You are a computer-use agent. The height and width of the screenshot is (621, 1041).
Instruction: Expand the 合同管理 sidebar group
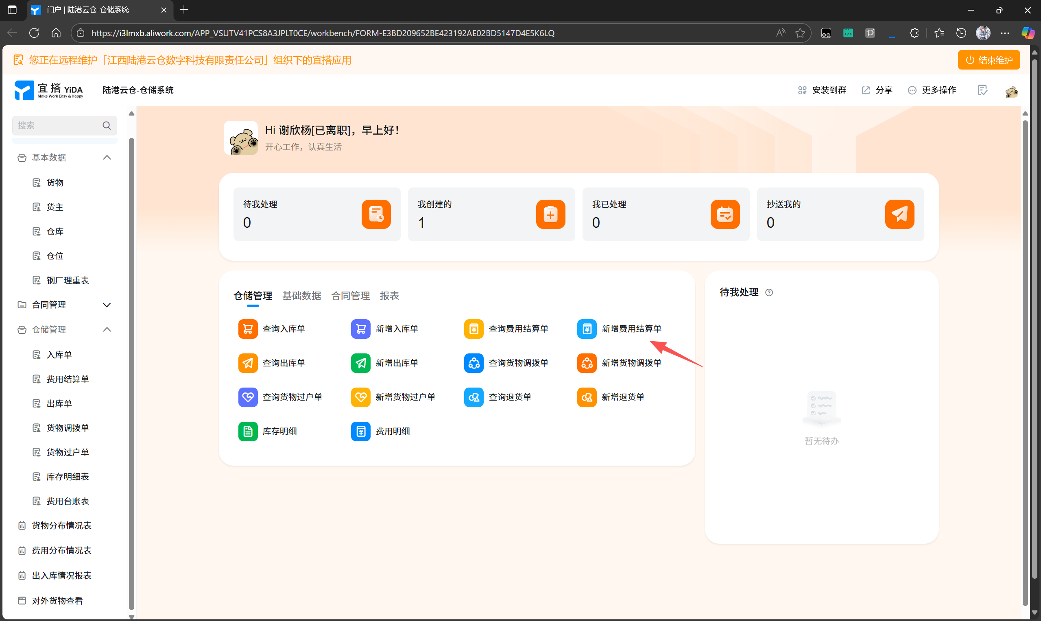pos(107,305)
